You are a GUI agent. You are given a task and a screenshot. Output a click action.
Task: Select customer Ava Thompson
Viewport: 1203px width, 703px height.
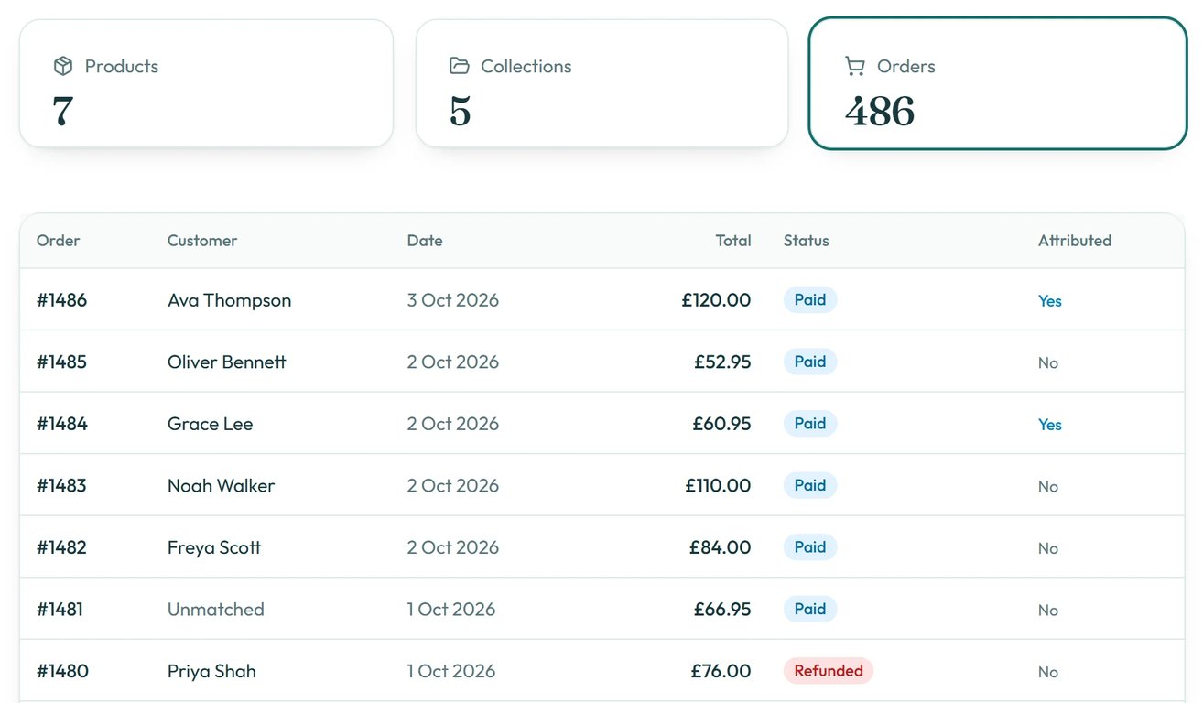pyautogui.click(x=230, y=300)
